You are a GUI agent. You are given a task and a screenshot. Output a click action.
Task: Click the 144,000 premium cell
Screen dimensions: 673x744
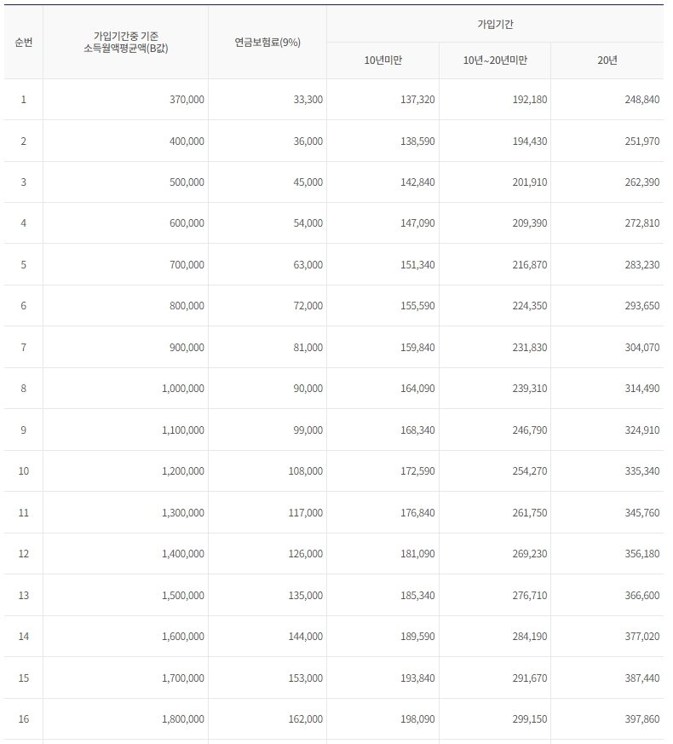pyautogui.click(x=305, y=637)
